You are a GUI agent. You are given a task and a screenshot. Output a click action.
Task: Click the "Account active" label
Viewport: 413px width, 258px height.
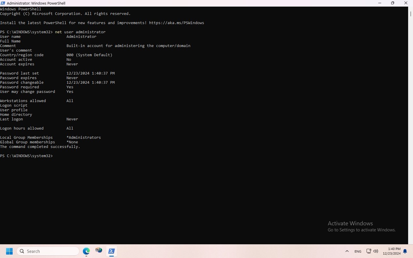(16, 60)
